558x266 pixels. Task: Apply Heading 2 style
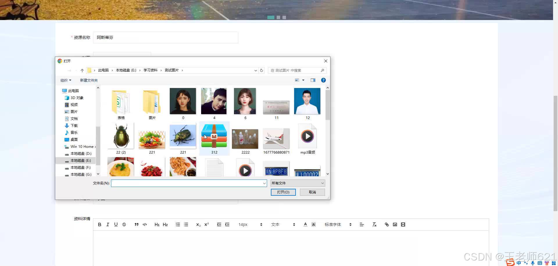[165, 224]
